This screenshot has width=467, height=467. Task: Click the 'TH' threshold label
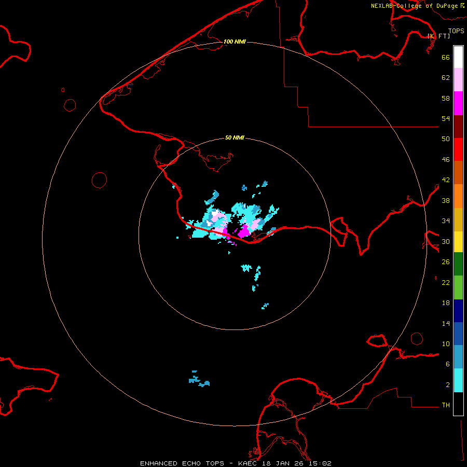pos(446,405)
